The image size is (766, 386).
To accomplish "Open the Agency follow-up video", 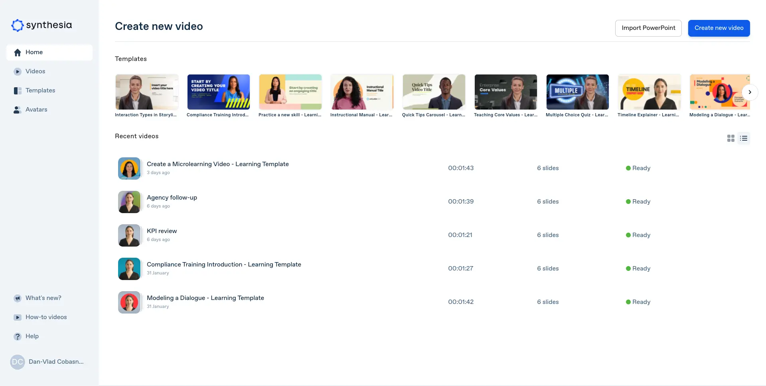I will 172,198.
